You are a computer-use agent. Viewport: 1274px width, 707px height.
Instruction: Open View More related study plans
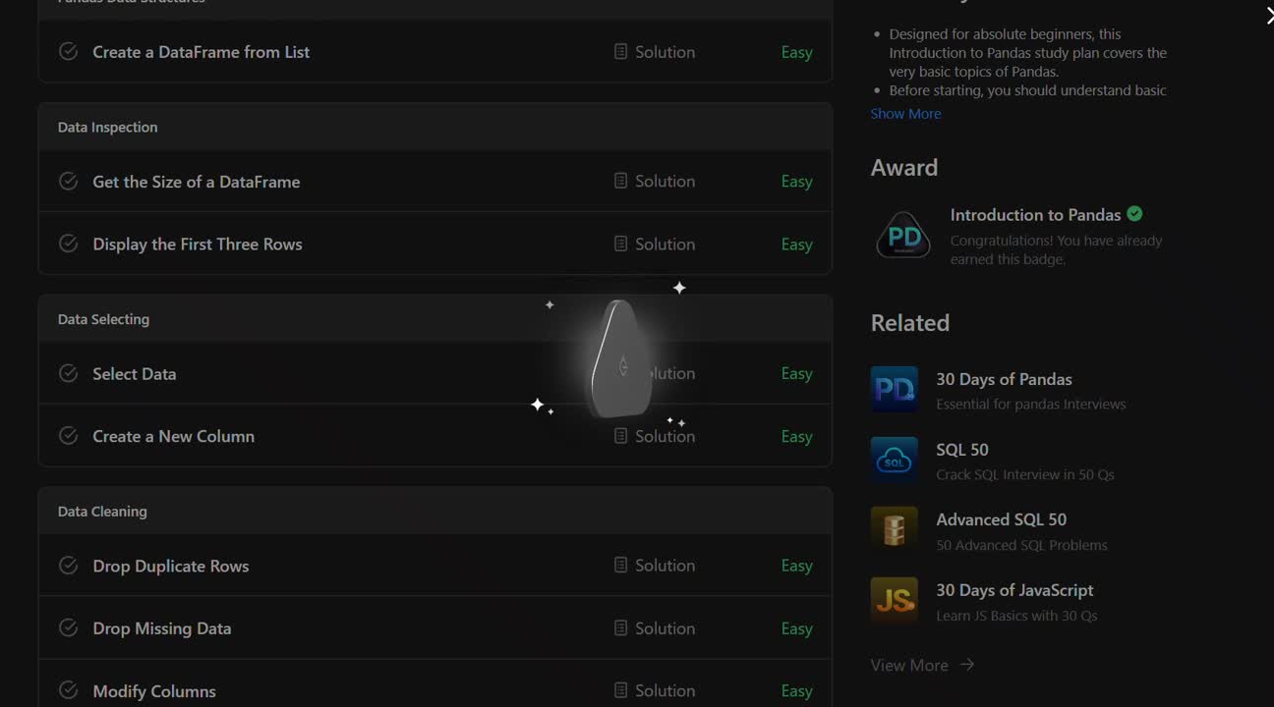coord(922,665)
